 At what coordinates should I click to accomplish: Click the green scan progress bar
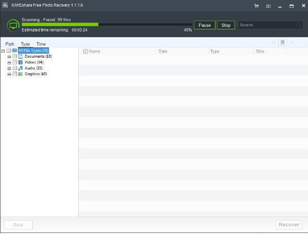pos(107,24)
